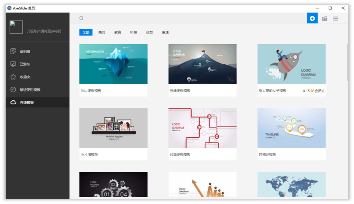
Task: Open 最近使用模板 recent templates
Action: (30, 90)
